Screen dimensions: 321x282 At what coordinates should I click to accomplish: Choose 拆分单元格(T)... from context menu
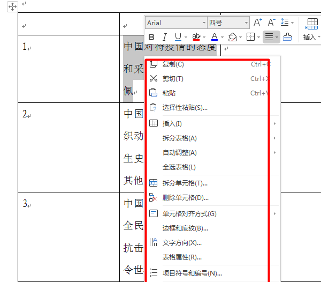click(185, 183)
